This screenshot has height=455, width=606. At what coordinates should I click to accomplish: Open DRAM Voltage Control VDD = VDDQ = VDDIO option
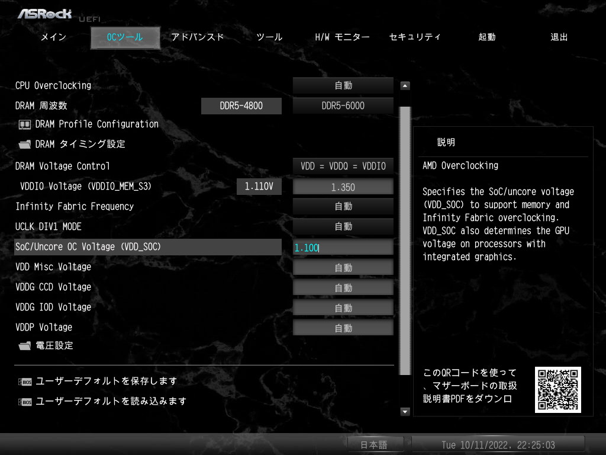click(x=343, y=166)
